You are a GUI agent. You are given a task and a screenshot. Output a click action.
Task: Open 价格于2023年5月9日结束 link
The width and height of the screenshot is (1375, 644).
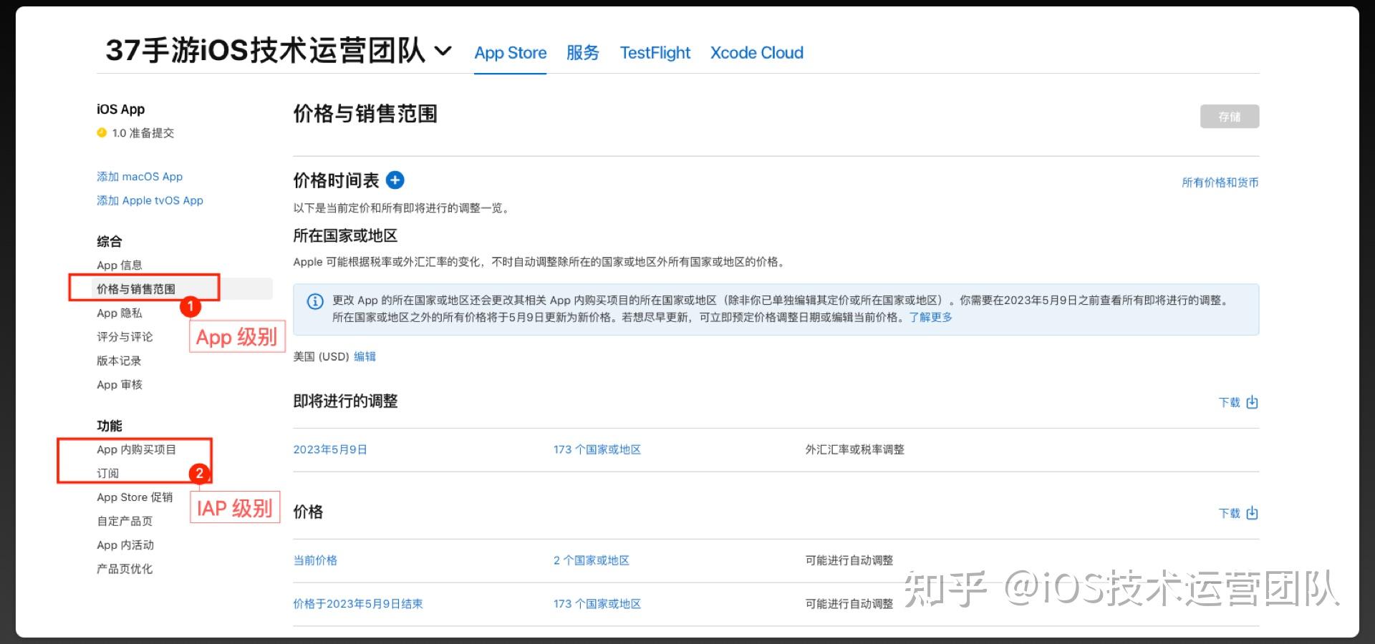[x=358, y=604]
